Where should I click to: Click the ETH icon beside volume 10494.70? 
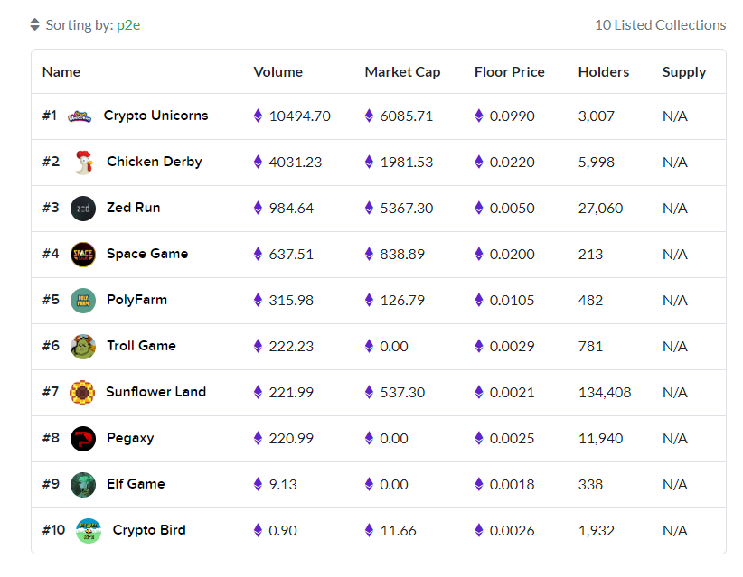[258, 116]
